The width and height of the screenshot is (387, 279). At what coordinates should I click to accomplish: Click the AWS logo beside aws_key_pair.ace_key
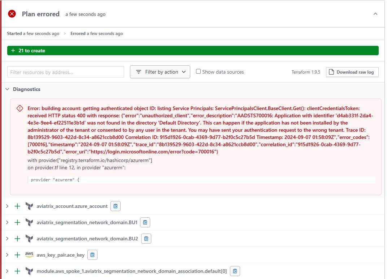(29, 254)
